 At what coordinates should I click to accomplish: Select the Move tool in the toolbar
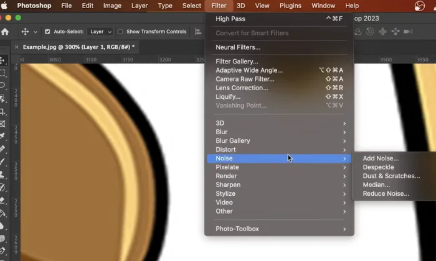point(2,60)
